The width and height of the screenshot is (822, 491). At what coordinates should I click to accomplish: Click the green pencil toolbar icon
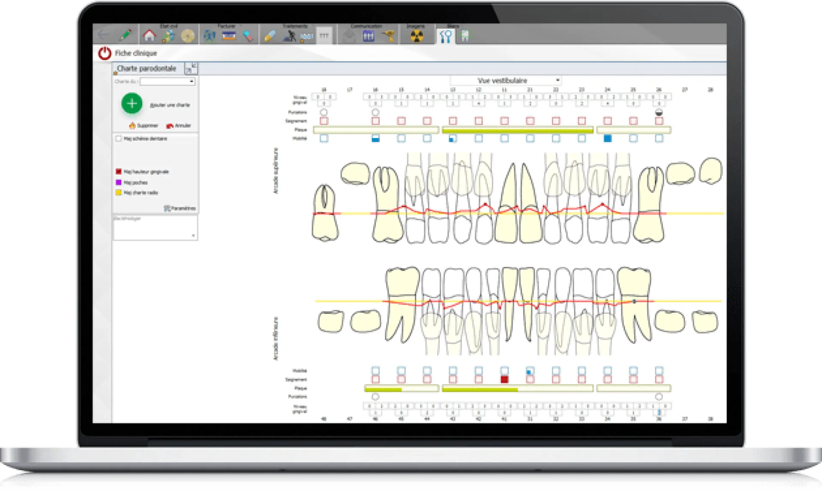point(125,35)
